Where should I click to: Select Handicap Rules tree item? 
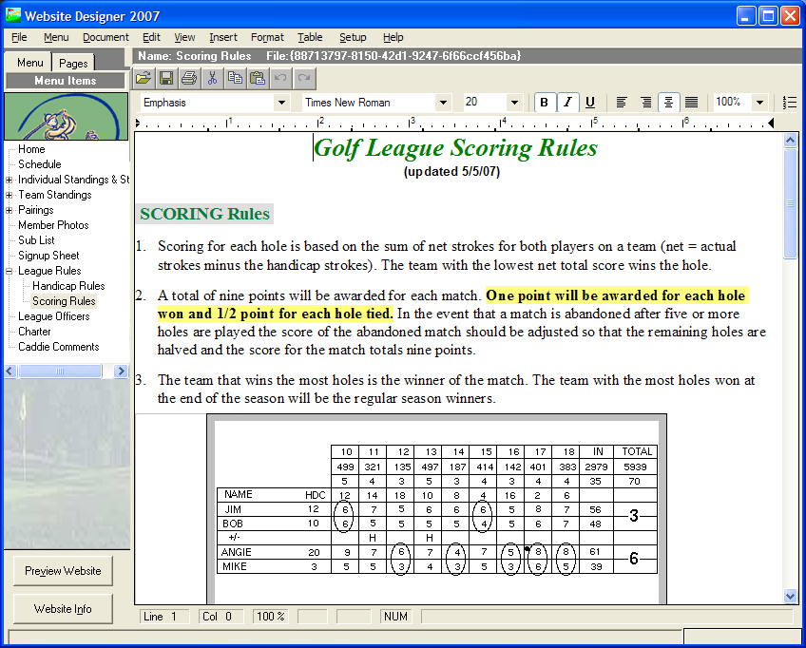68,286
